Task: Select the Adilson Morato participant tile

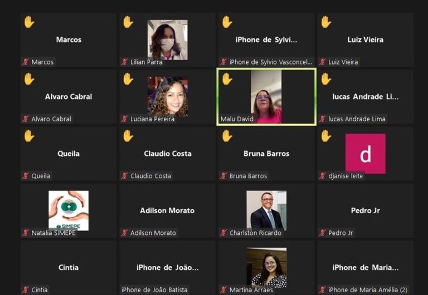Action: coord(167,210)
